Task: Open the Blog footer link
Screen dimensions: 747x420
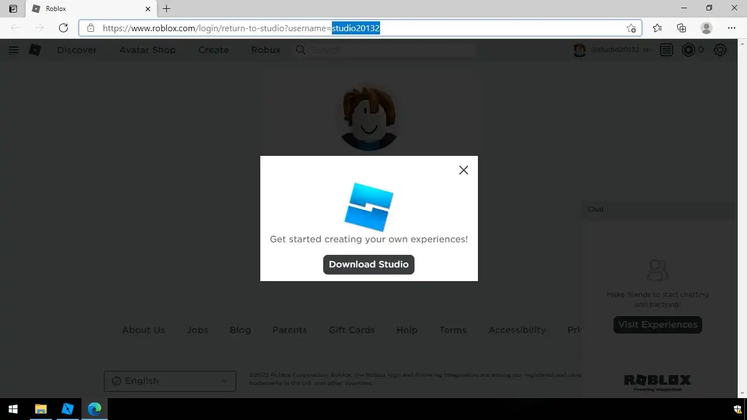Action: [240, 330]
